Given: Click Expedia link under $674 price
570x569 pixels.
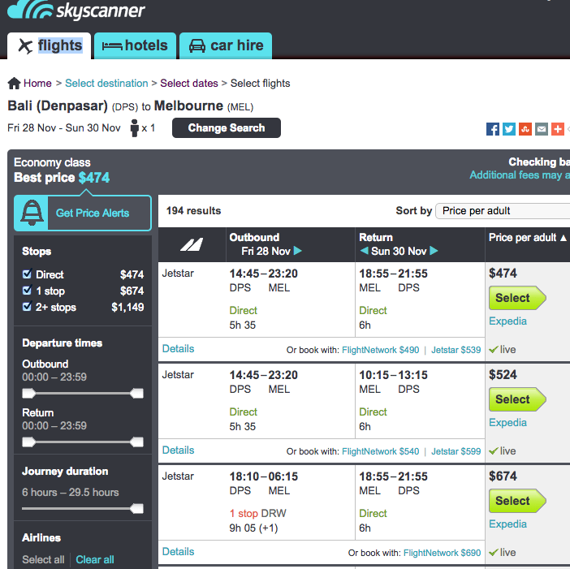Looking at the screenshot, I should [x=507, y=524].
